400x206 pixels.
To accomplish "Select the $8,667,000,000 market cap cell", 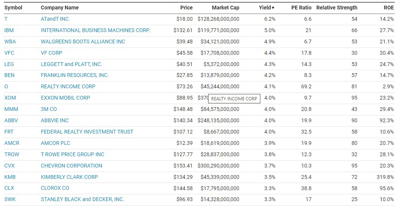I will click(x=221, y=132).
